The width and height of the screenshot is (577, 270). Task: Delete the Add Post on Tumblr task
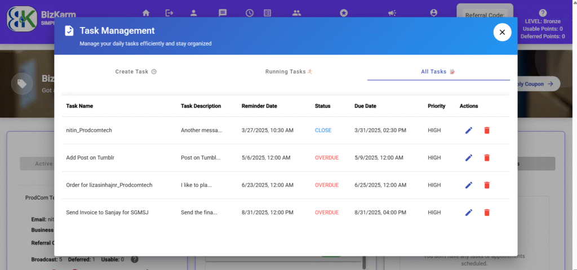pos(487,157)
